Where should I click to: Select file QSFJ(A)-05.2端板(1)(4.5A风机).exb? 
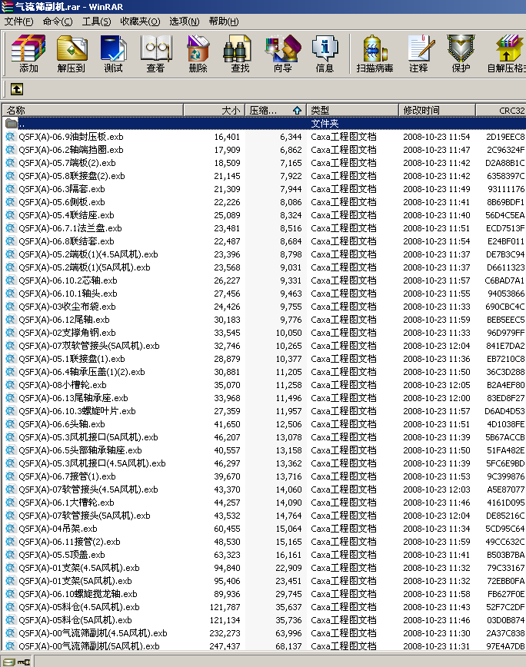coord(88,254)
